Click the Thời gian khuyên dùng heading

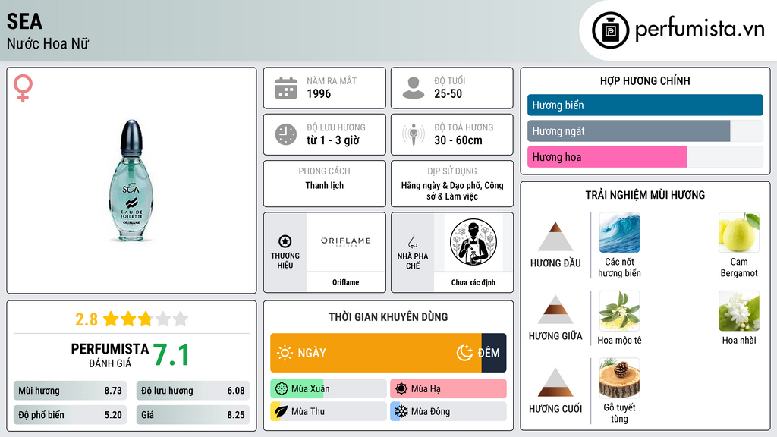(x=388, y=316)
